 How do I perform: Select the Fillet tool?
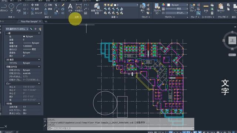point(56,9)
